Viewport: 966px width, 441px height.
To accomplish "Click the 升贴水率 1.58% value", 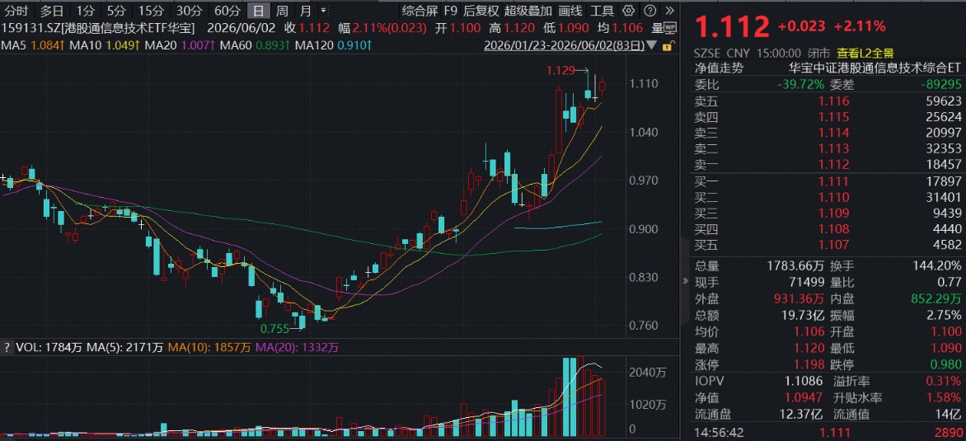I will pyautogui.click(x=945, y=398).
